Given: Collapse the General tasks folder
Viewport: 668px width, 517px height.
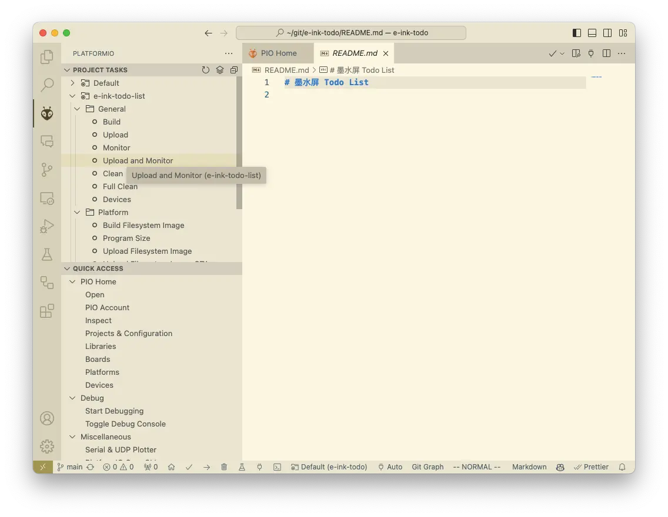Looking at the screenshot, I should (77, 109).
